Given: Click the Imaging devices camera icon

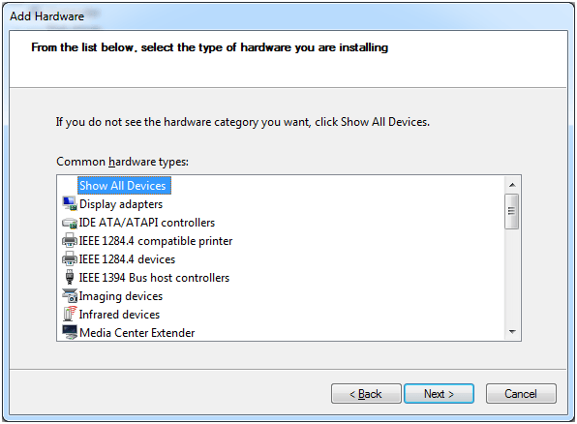Looking at the screenshot, I should 70,296.
